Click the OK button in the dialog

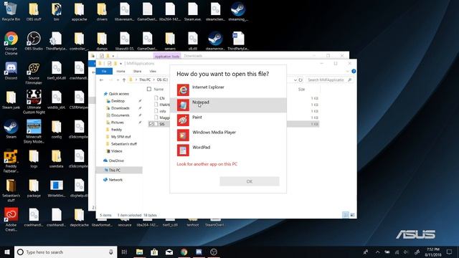click(250, 181)
